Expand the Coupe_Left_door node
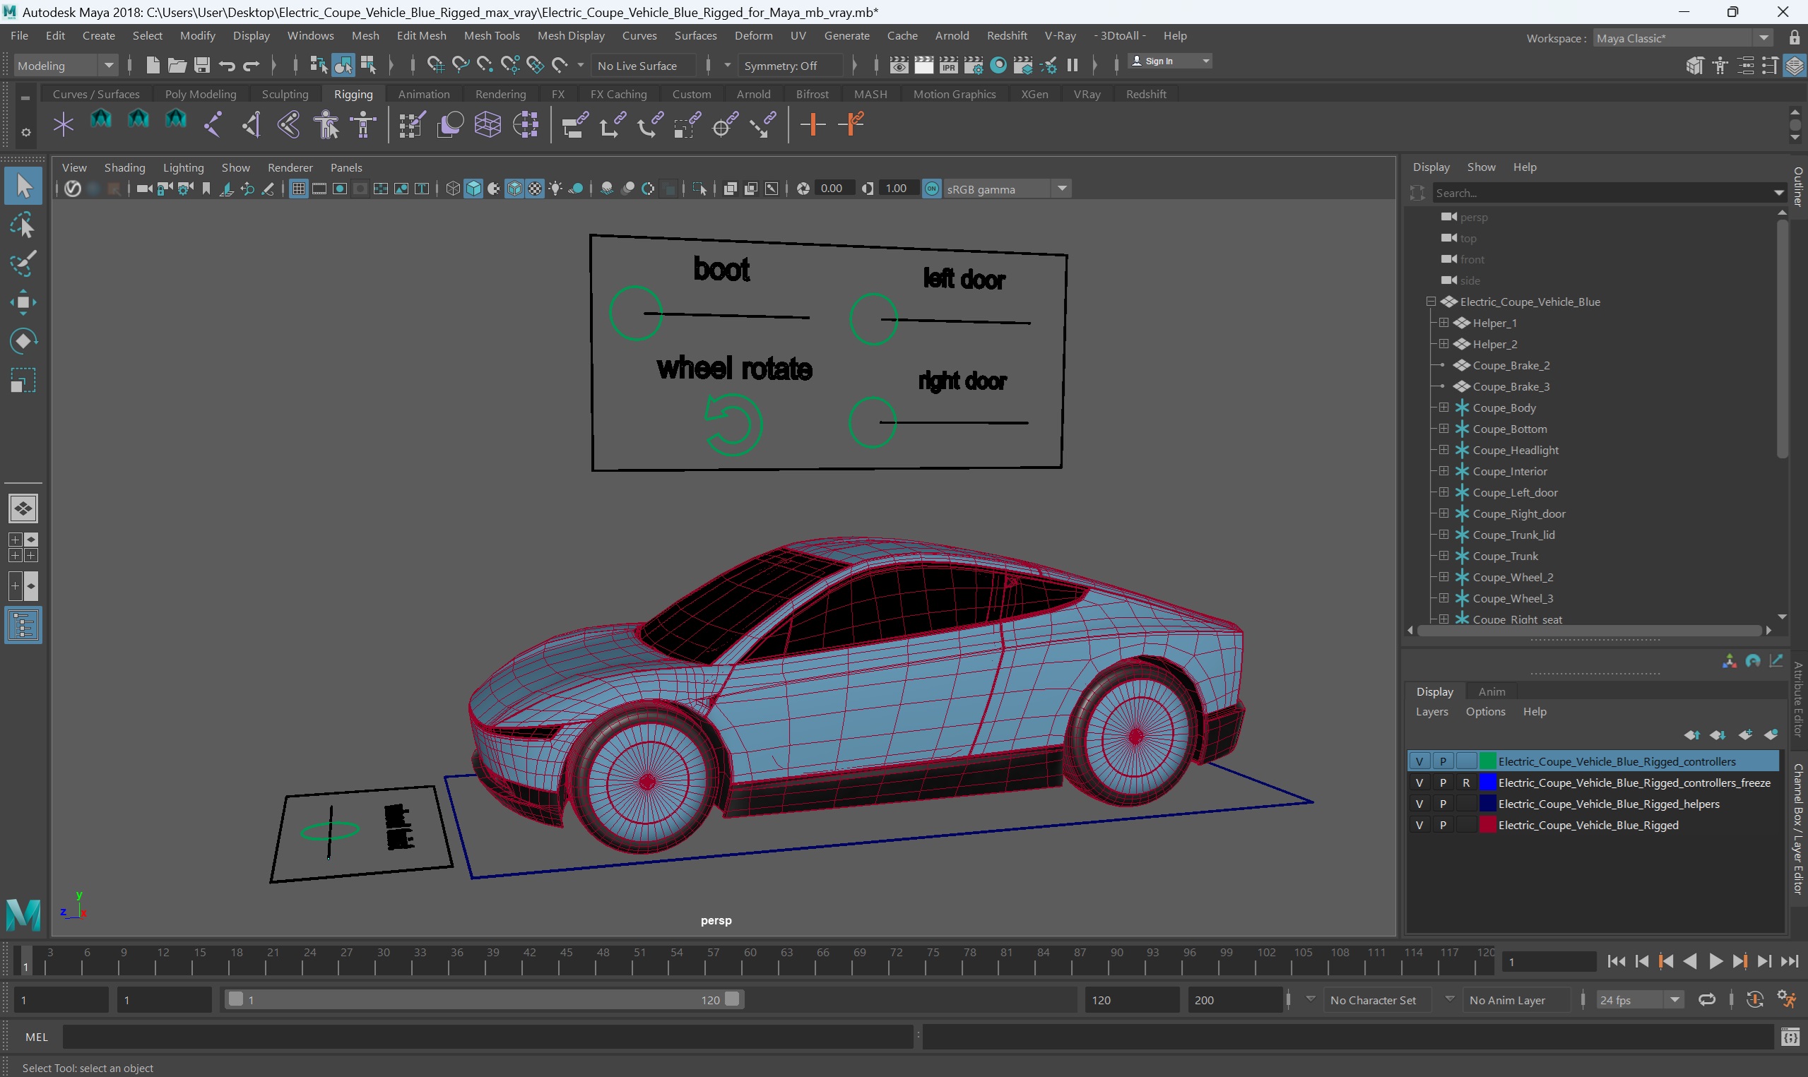 pyautogui.click(x=1443, y=492)
